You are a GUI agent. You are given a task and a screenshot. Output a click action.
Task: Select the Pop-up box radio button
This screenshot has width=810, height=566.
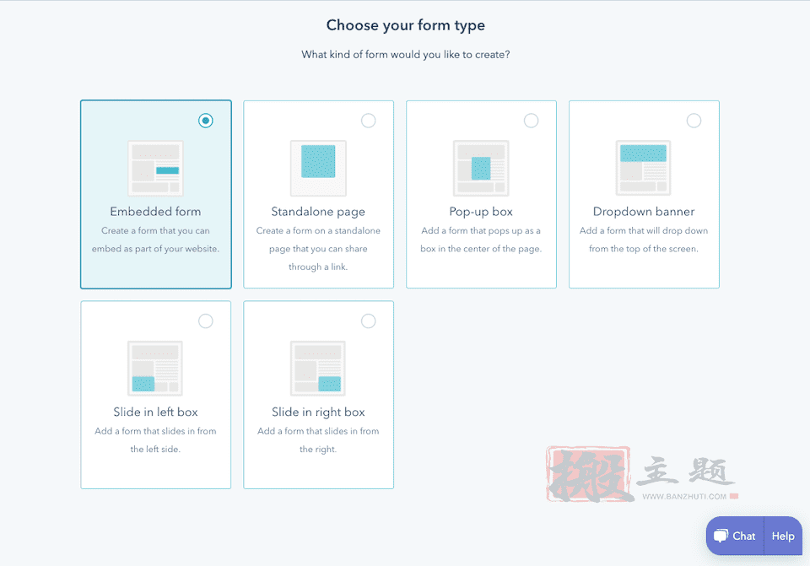point(531,121)
